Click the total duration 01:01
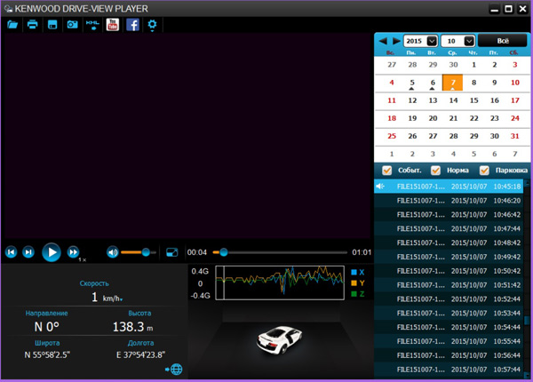Screen dimensions: 533x382 (362, 252)
